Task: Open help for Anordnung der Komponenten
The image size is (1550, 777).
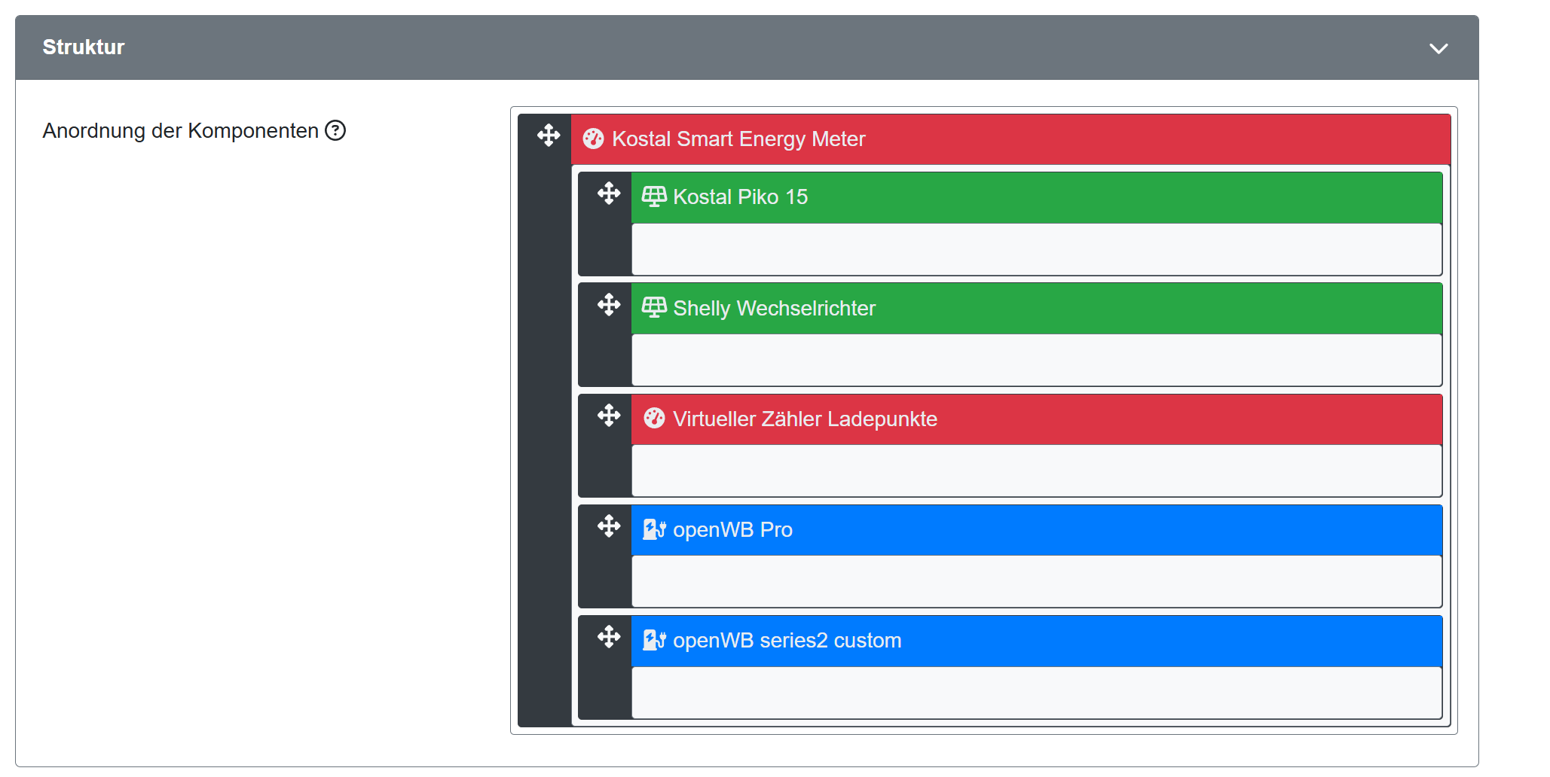Action: click(x=335, y=131)
